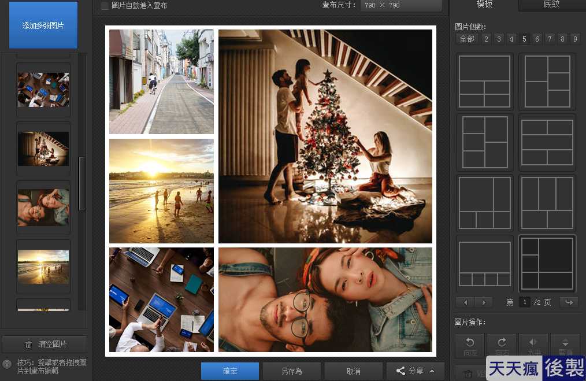Click the jump-to-page arrow icon

569,302
